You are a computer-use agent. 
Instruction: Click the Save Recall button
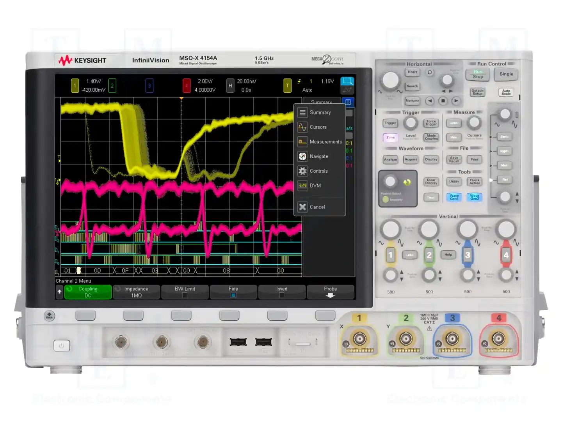click(454, 159)
